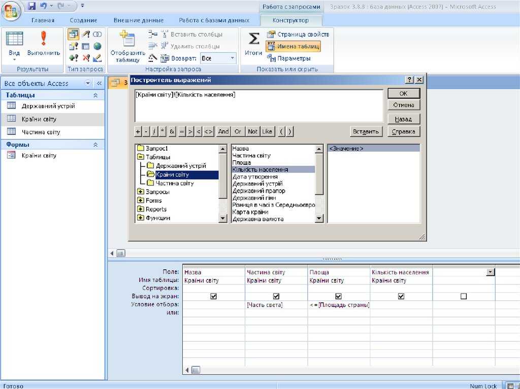Collapse the navigation pane with chevrons
The width and height of the screenshot is (520, 389).
pos(99,83)
